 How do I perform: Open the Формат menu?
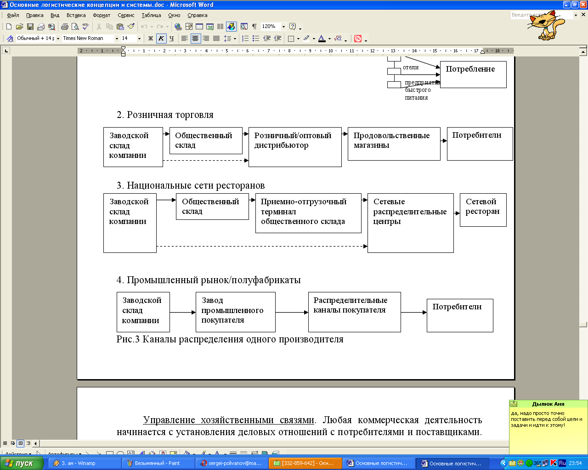(x=102, y=15)
